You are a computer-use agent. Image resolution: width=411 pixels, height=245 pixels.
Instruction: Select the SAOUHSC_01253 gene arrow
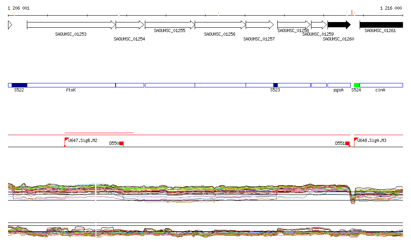(71, 25)
